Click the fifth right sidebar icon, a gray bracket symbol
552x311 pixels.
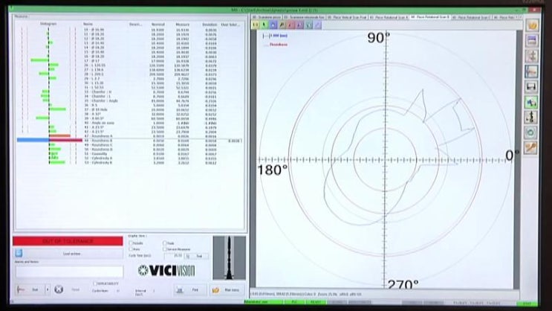tap(532, 87)
